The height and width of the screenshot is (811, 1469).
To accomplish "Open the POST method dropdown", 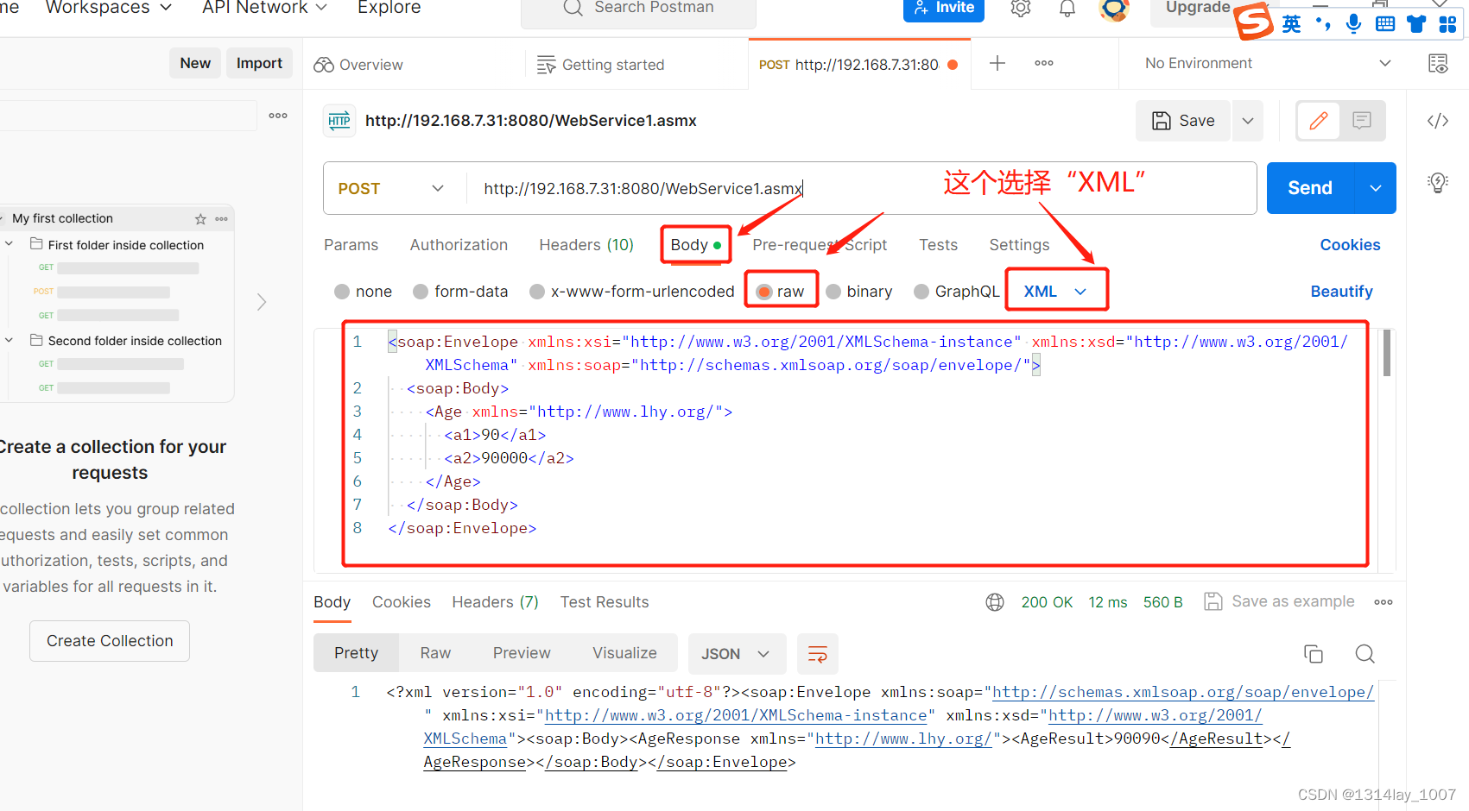I will pyautogui.click(x=390, y=188).
